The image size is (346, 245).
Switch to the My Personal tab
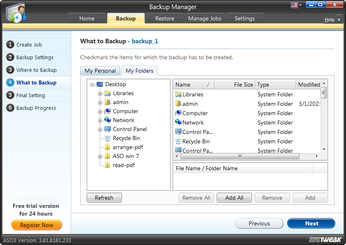point(100,70)
